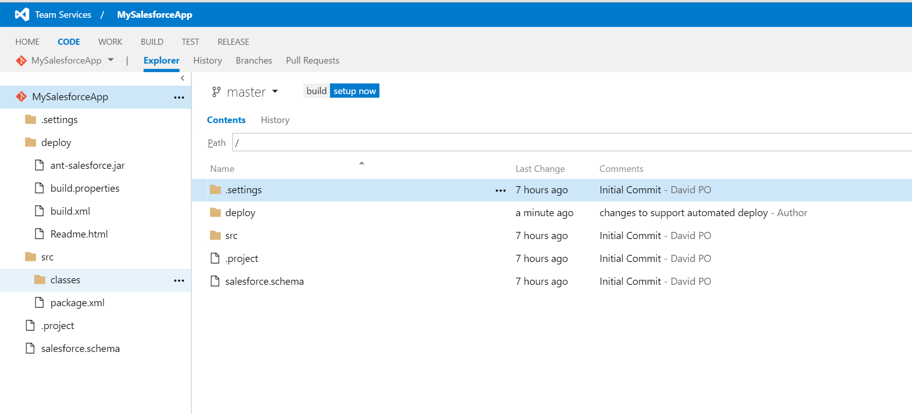The image size is (912, 414).
Task: Open the WORK hub
Action: [x=110, y=42]
